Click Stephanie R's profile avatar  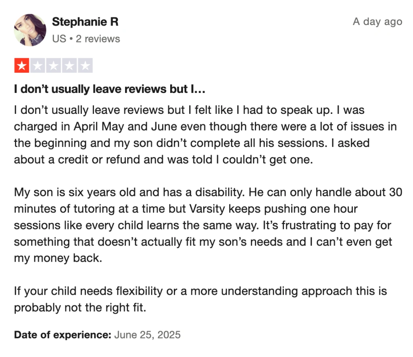point(30,30)
